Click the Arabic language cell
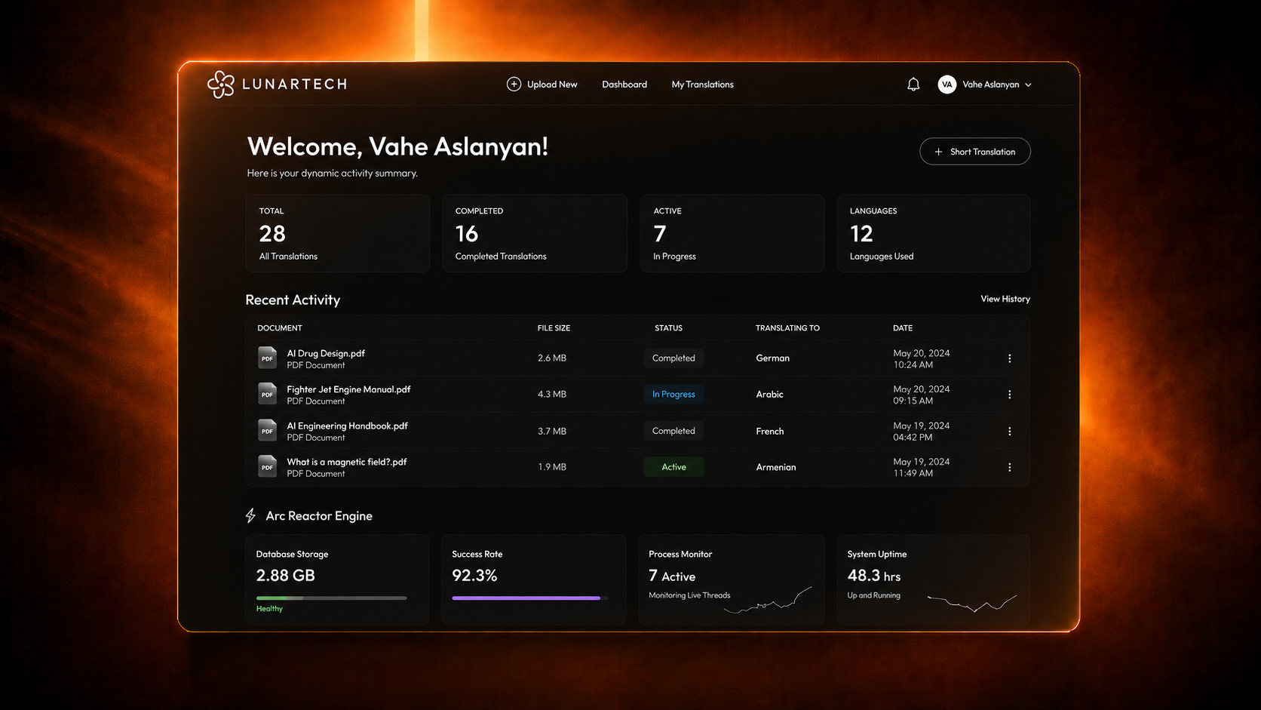Viewport: 1261px width, 710px height. pyautogui.click(x=770, y=395)
